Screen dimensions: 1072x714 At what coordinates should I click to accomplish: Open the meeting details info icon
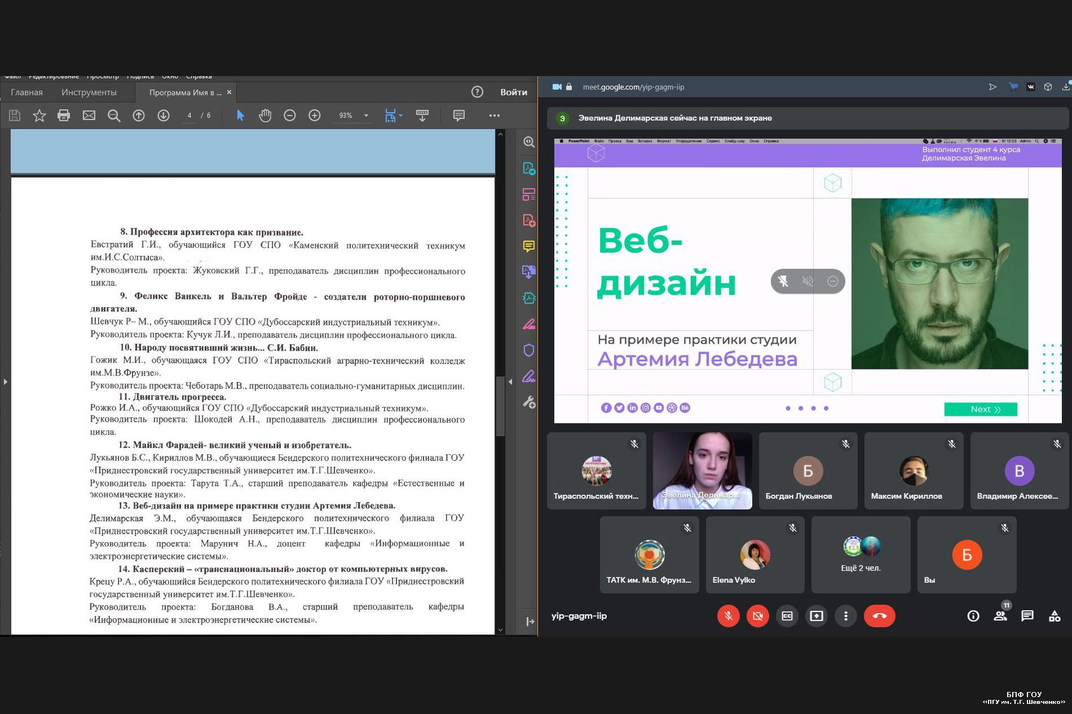(973, 616)
